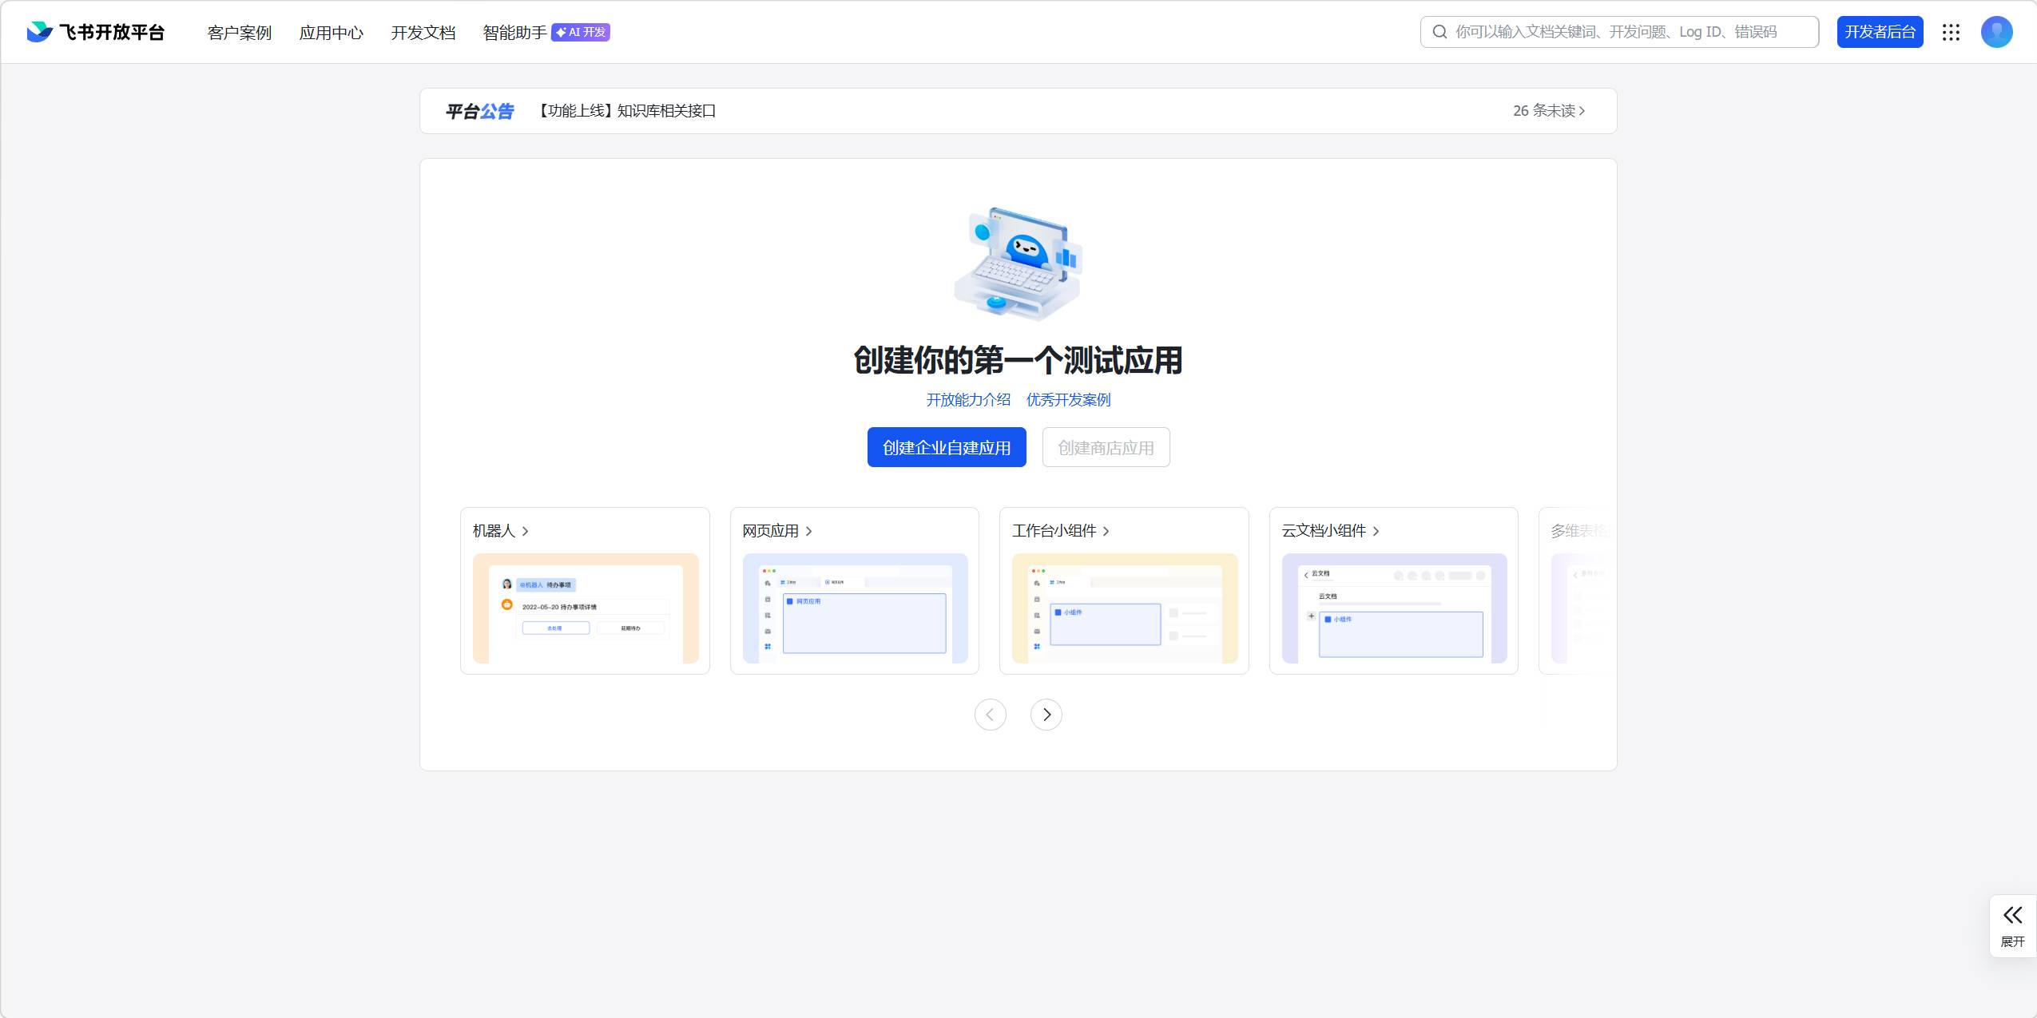Click the 开发者后台 button

pyautogui.click(x=1880, y=32)
